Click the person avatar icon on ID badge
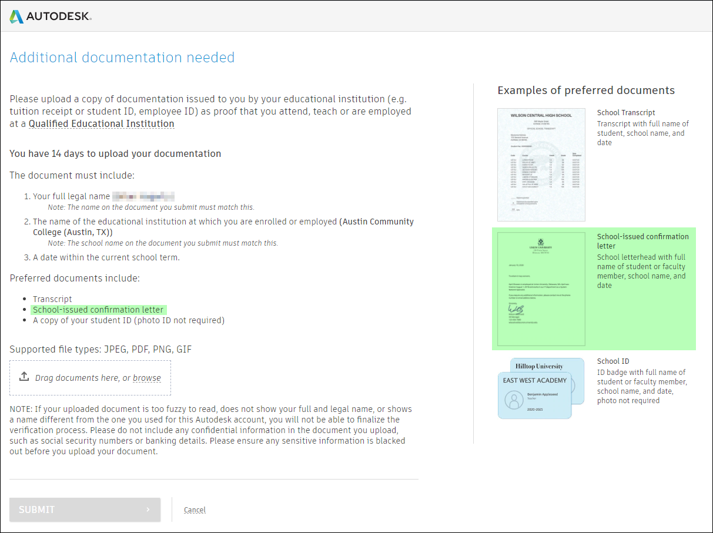Viewport: 713px width, 533px height. click(514, 401)
